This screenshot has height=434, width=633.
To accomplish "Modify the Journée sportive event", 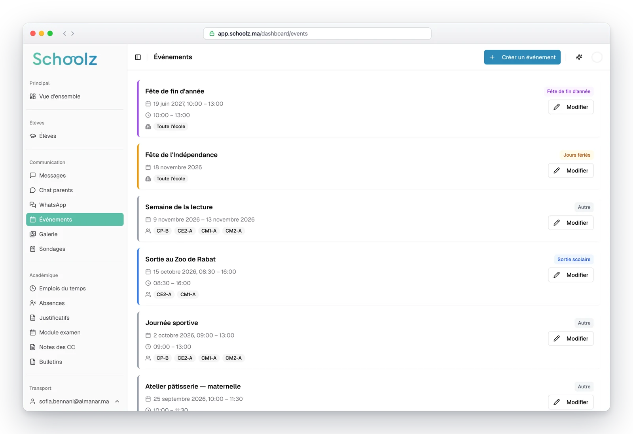I will tap(570, 339).
